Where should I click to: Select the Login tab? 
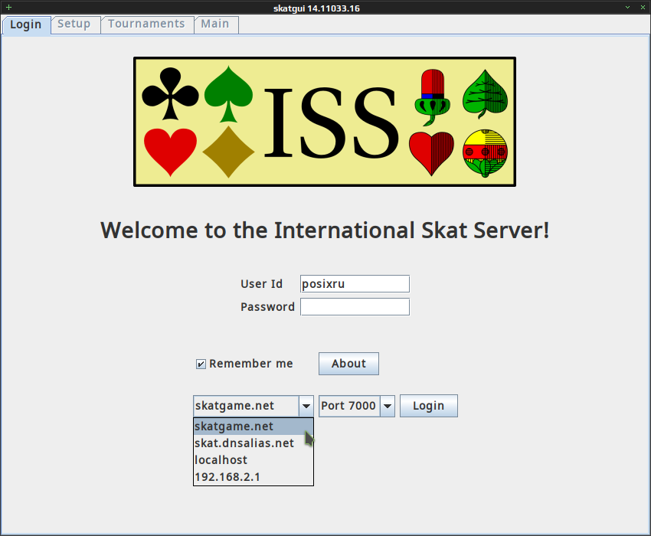[26, 25]
